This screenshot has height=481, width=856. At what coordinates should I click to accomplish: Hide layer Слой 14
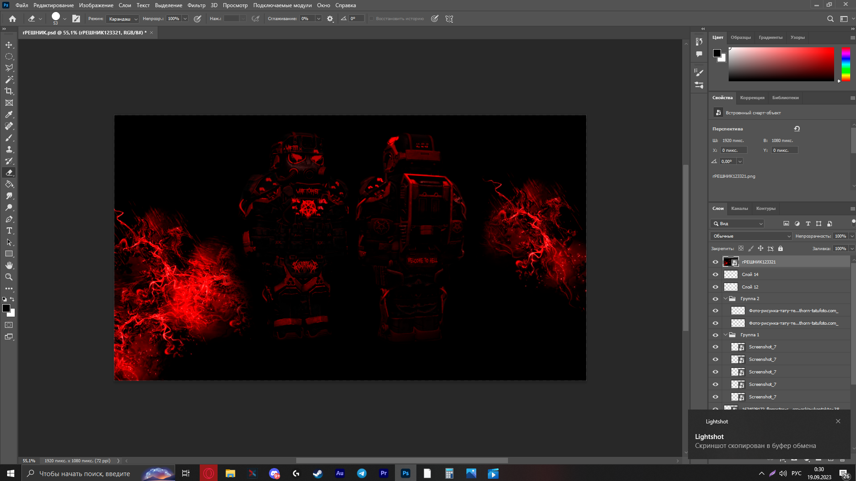coord(715,275)
